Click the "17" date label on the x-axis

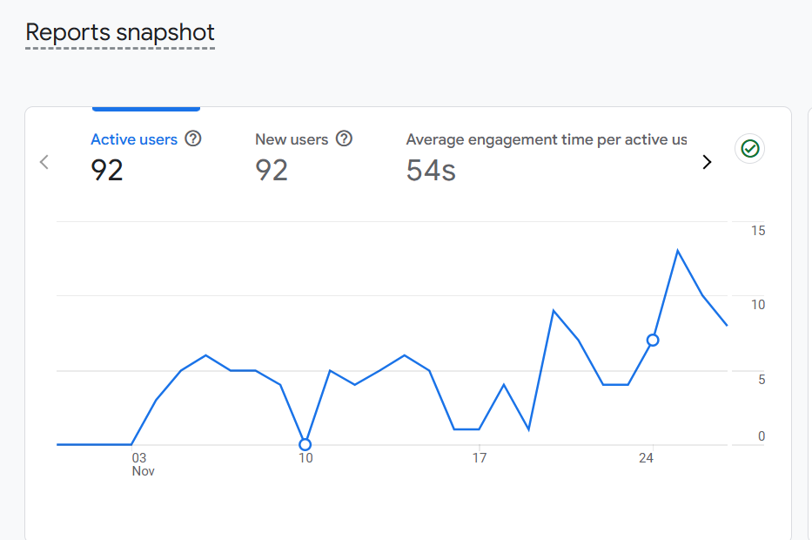(x=479, y=457)
